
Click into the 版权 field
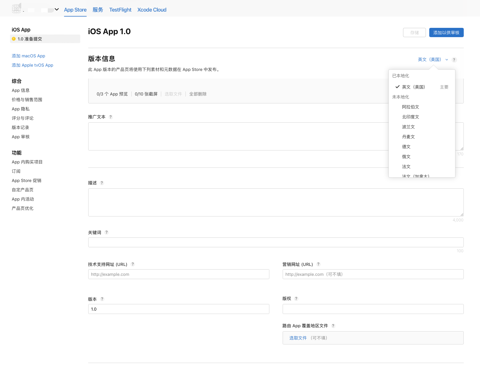pyautogui.click(x=373, y=309)
